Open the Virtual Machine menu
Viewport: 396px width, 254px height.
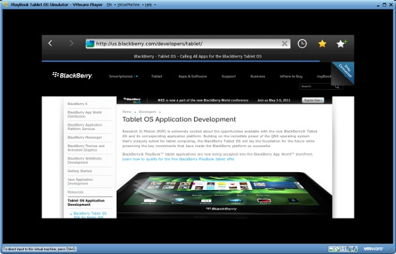(129, 5)
